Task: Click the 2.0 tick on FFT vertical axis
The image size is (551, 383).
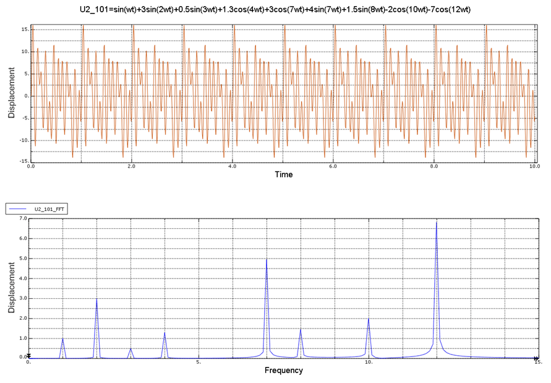Action: click(x=23, y=319)
